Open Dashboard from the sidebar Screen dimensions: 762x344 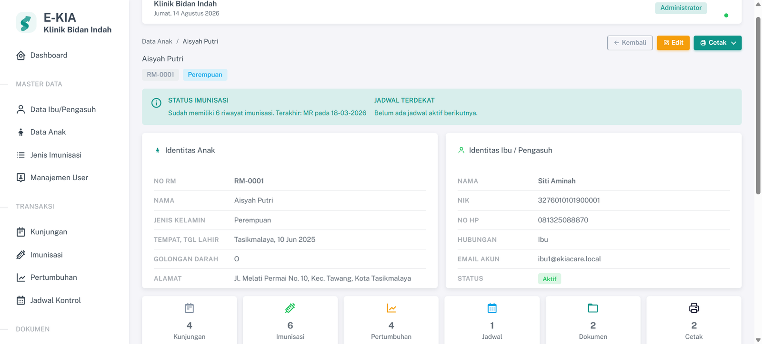pos(49,56)
